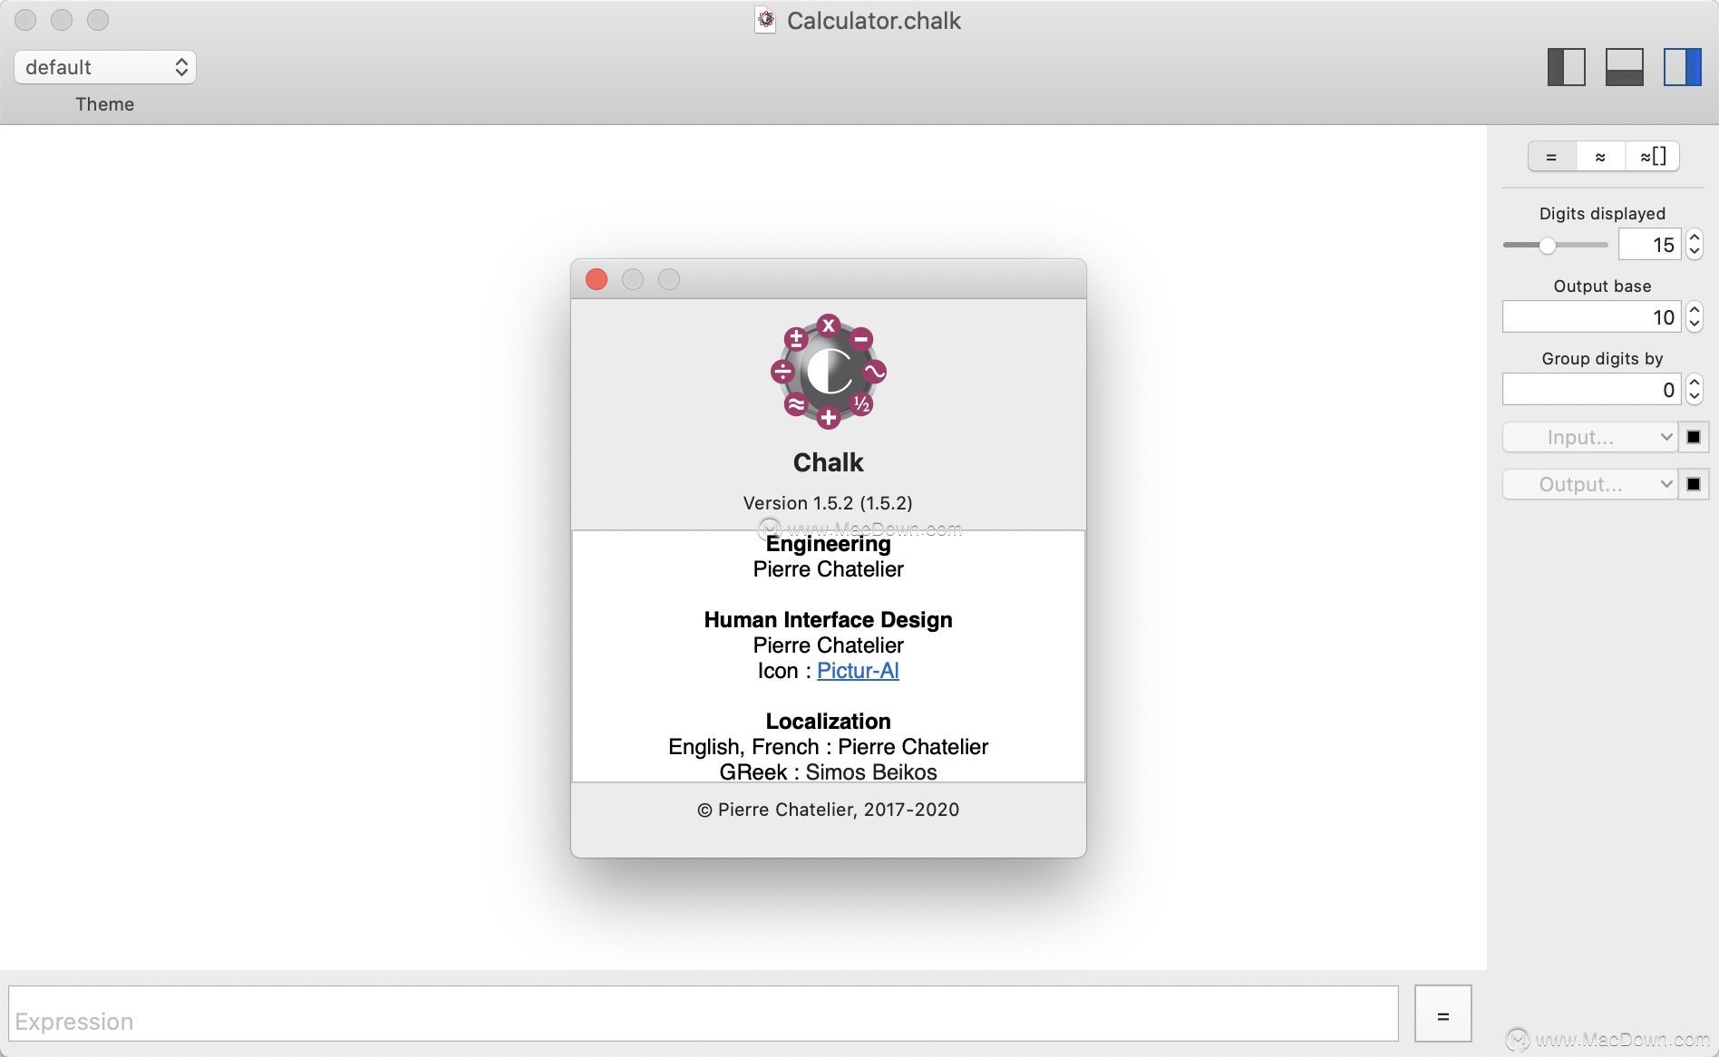Viewport: 1719px width, 1057px height.
Task: Increase Digits displayed with stepper up arrow
Action: coord(1695,237)
